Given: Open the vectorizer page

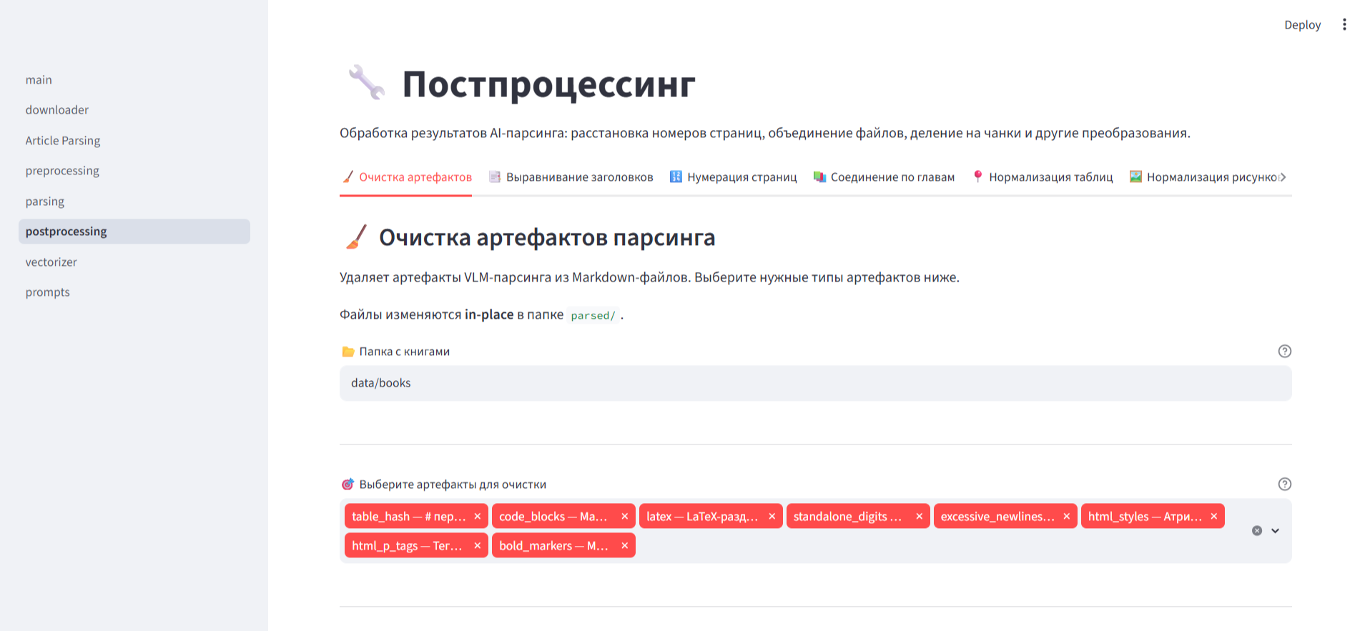Looking at the screenshot, I should click(x=134, y=262).
